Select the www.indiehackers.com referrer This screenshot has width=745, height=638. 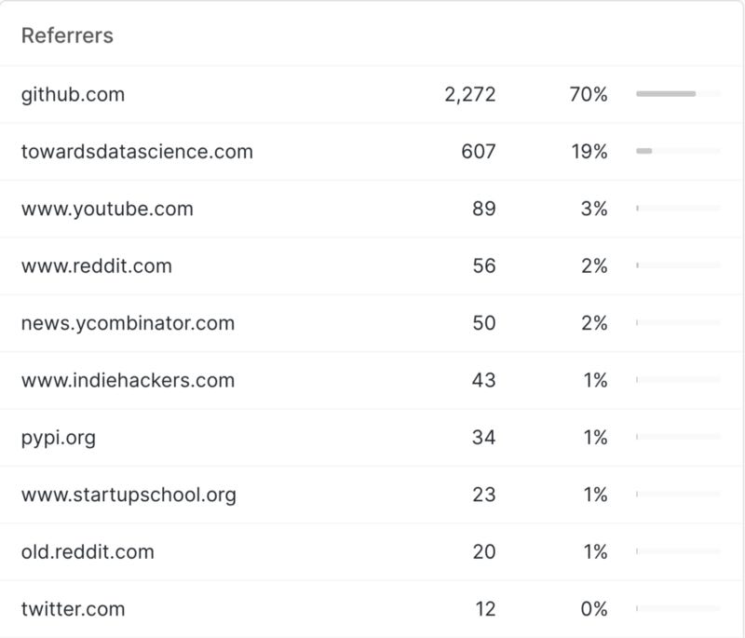(x=128, y=380)
